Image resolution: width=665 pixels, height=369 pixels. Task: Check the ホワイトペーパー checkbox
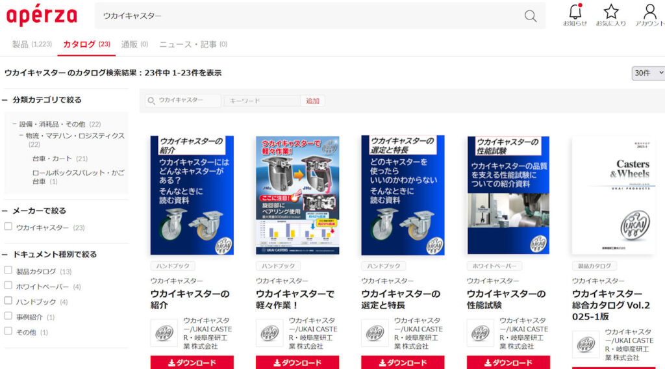pos(8,285)
